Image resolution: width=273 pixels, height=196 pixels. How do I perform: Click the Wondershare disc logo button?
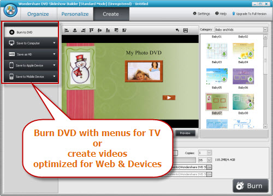(11, 11)
